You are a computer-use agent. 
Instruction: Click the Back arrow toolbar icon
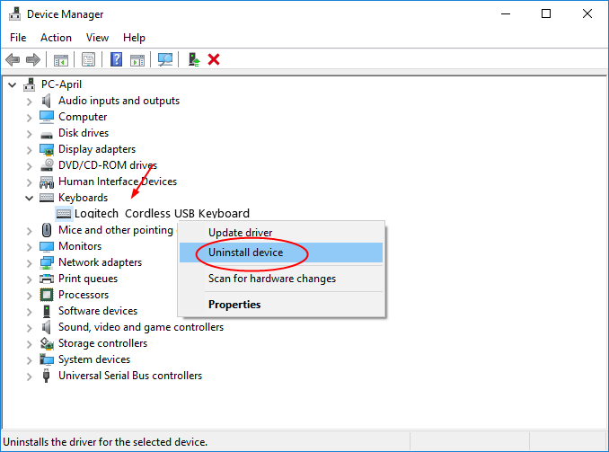point(13,60)
